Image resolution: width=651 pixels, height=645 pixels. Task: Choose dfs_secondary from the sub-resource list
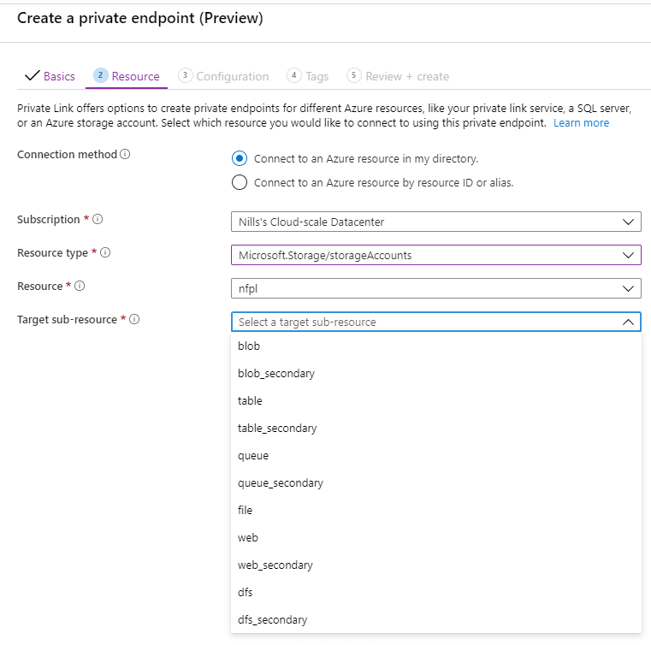(436, 619)
